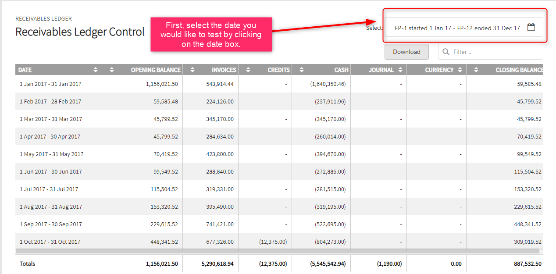Sort by CREDITS column arrows
The width and height of the screenshot is (556, 274).
pyautogui.click(x=248, y=70)
